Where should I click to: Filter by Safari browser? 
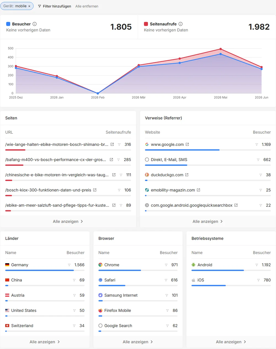coord(166,280)
